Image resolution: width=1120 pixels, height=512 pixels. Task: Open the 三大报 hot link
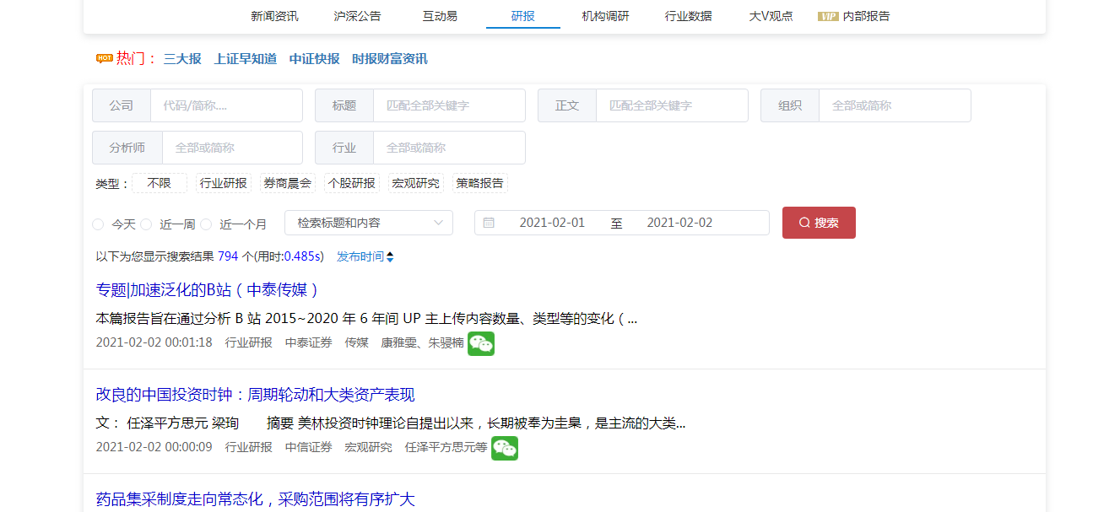pyautogui.click(x=182, y=59)
